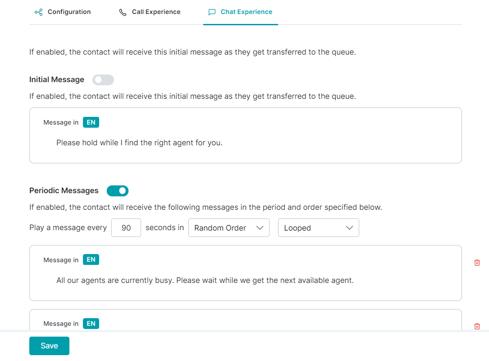Image resolution: width=489 pixels, height=361 pixels.
Task: Open the Configuration tab
Action: [63, 12]
